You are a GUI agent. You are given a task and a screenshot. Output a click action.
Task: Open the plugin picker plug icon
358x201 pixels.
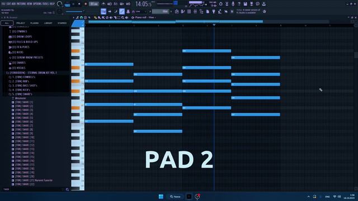[214, 11]
